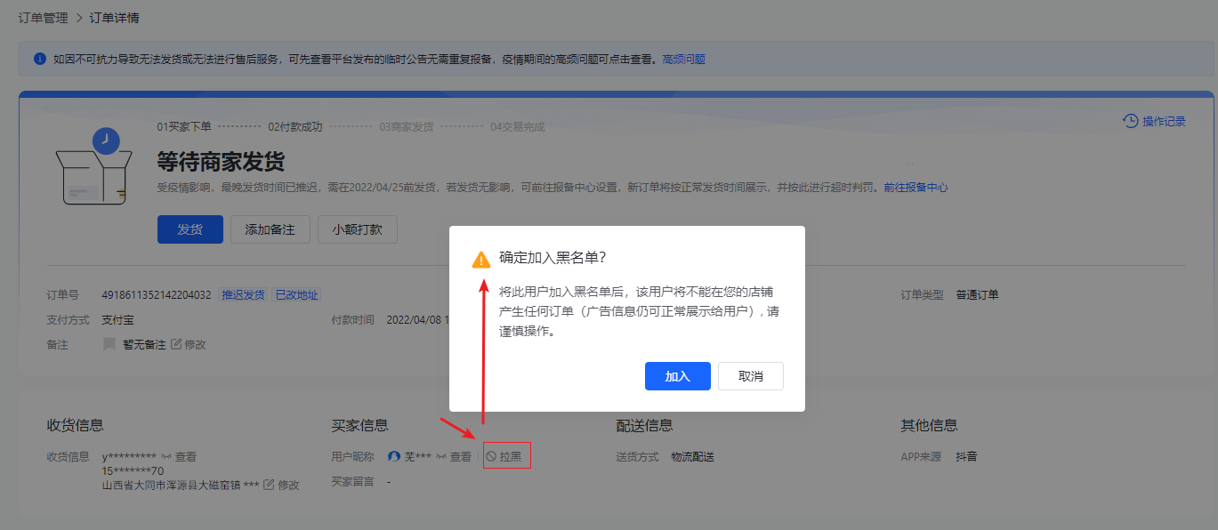Viewport: 1218px width, 530px height.
Task: Open the 前往报备中心 link
Action: click(915, 188)
